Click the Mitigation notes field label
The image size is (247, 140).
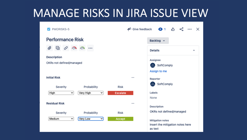[159, 121]
